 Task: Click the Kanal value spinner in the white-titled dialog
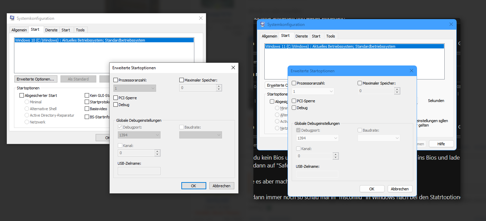click(157, 153)
